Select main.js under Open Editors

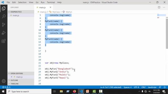pyautogui.click(x=21, y=77)
